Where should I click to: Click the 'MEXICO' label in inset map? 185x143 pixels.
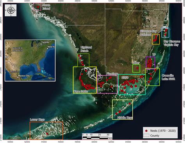click(14, 72)
